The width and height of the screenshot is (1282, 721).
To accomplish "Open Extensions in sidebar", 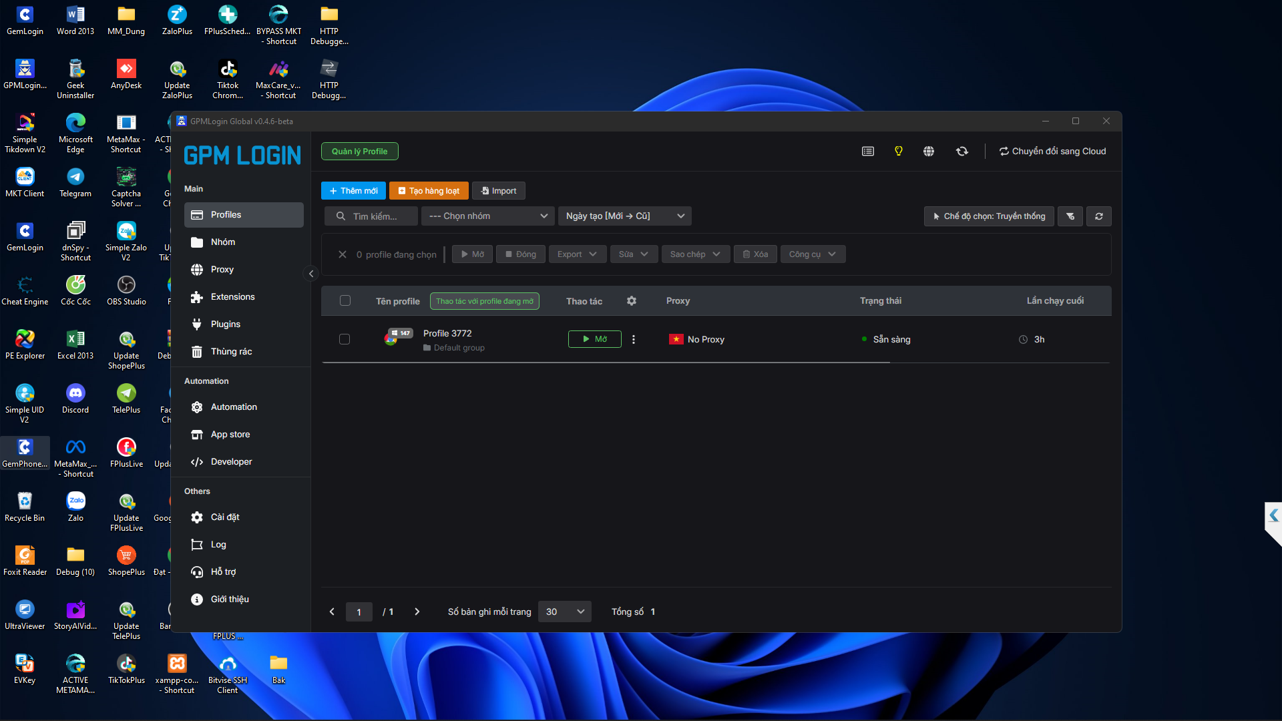I will (244, 297).
